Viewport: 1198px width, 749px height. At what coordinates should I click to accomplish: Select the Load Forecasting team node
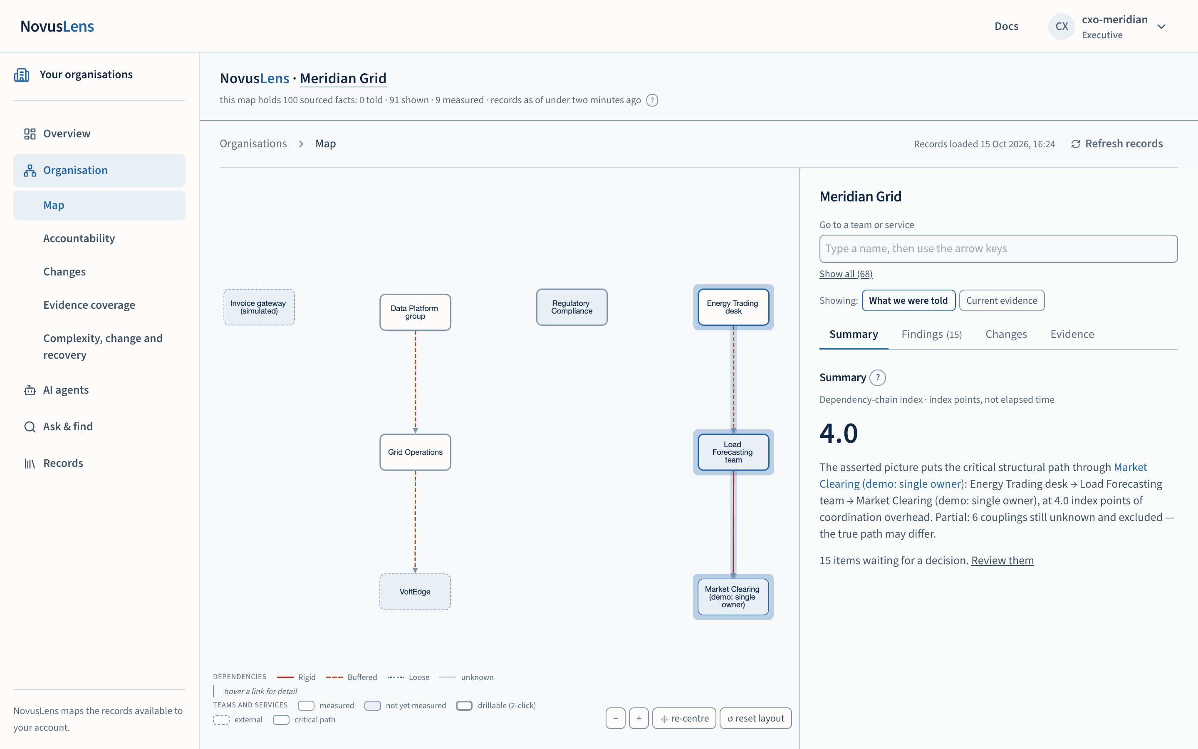pyautogui.click(x=733, y=452)
